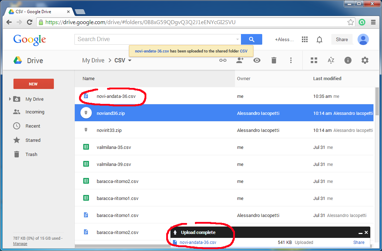Click the remove trash icon in the toolbar
The image size is (382, 251).
pyautogui.click(x=274, y=60)
